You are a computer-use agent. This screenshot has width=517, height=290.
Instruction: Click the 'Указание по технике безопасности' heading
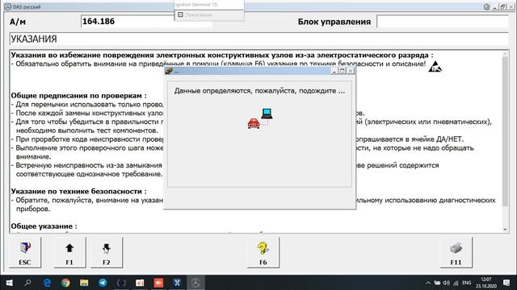point(78,192)
